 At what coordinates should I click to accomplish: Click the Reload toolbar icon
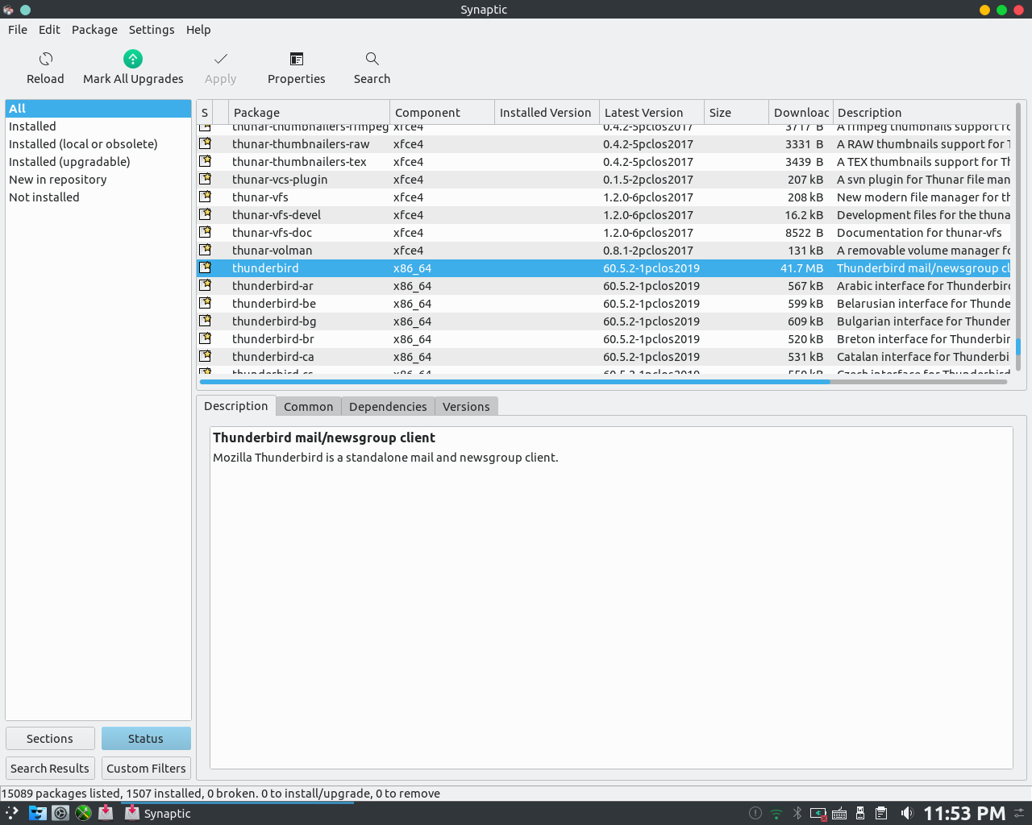46,59
